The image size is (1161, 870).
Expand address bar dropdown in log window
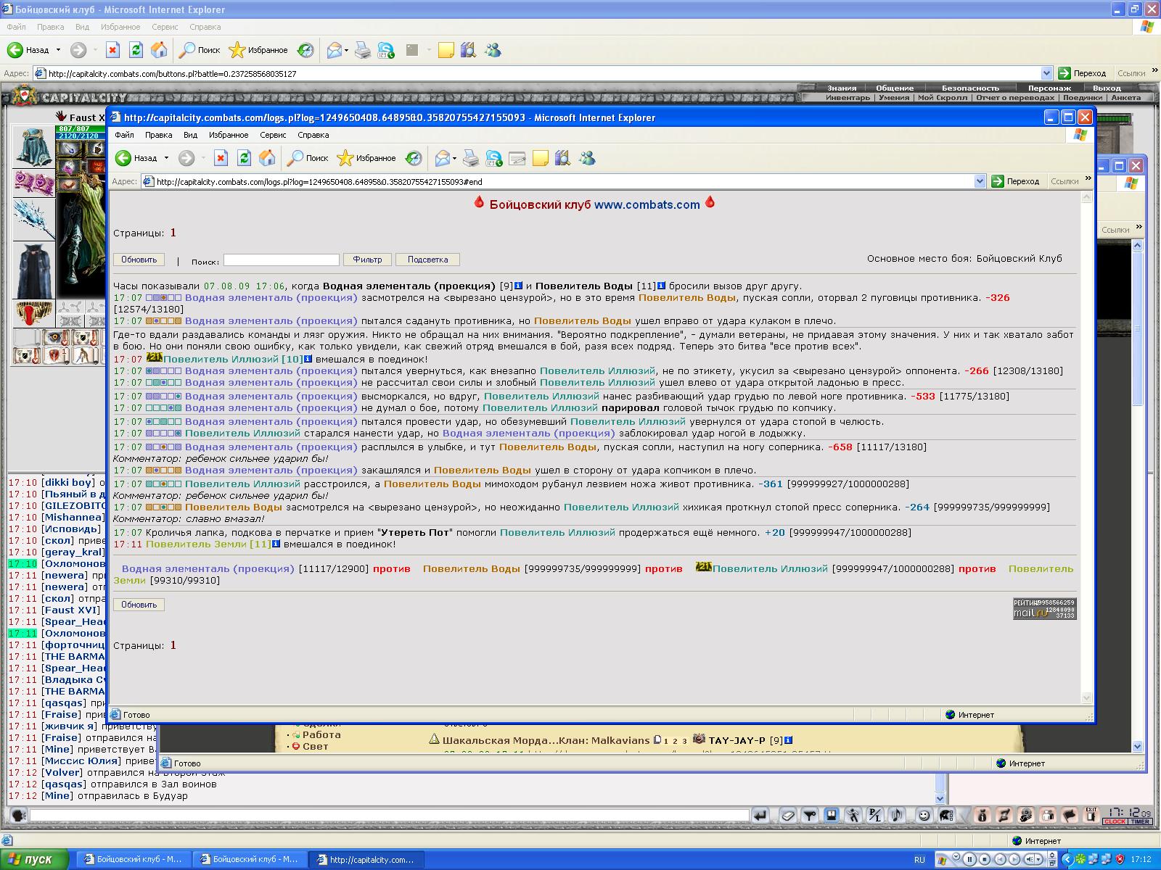[x=980, y=181]
